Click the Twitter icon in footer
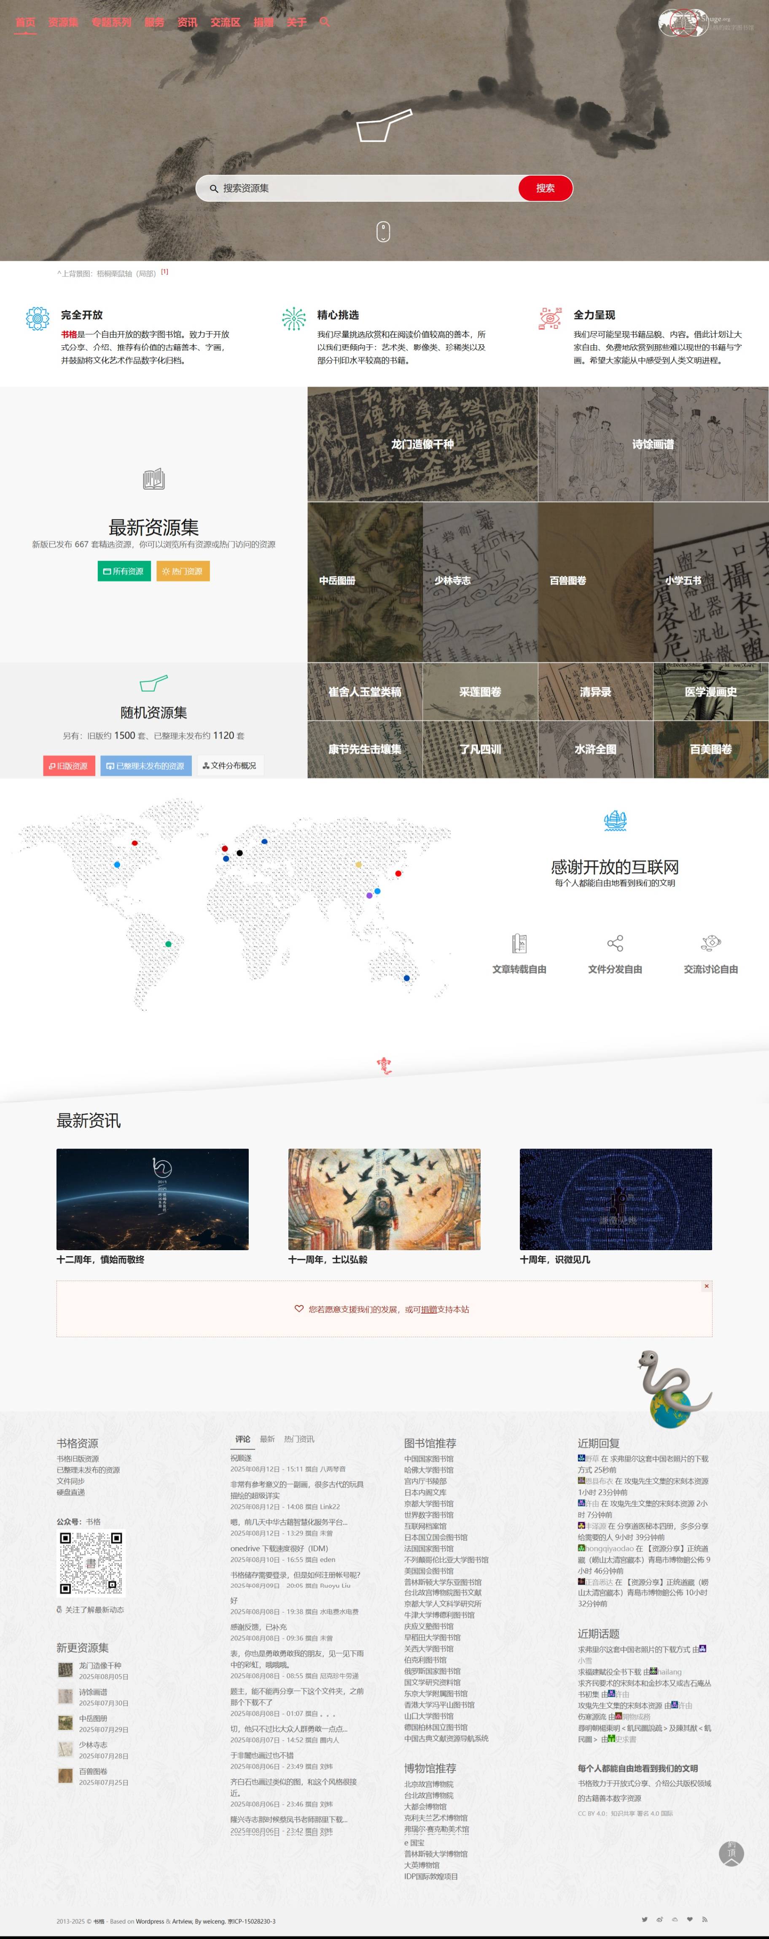Screen dimensions: 769x1939 [644, 1919]
